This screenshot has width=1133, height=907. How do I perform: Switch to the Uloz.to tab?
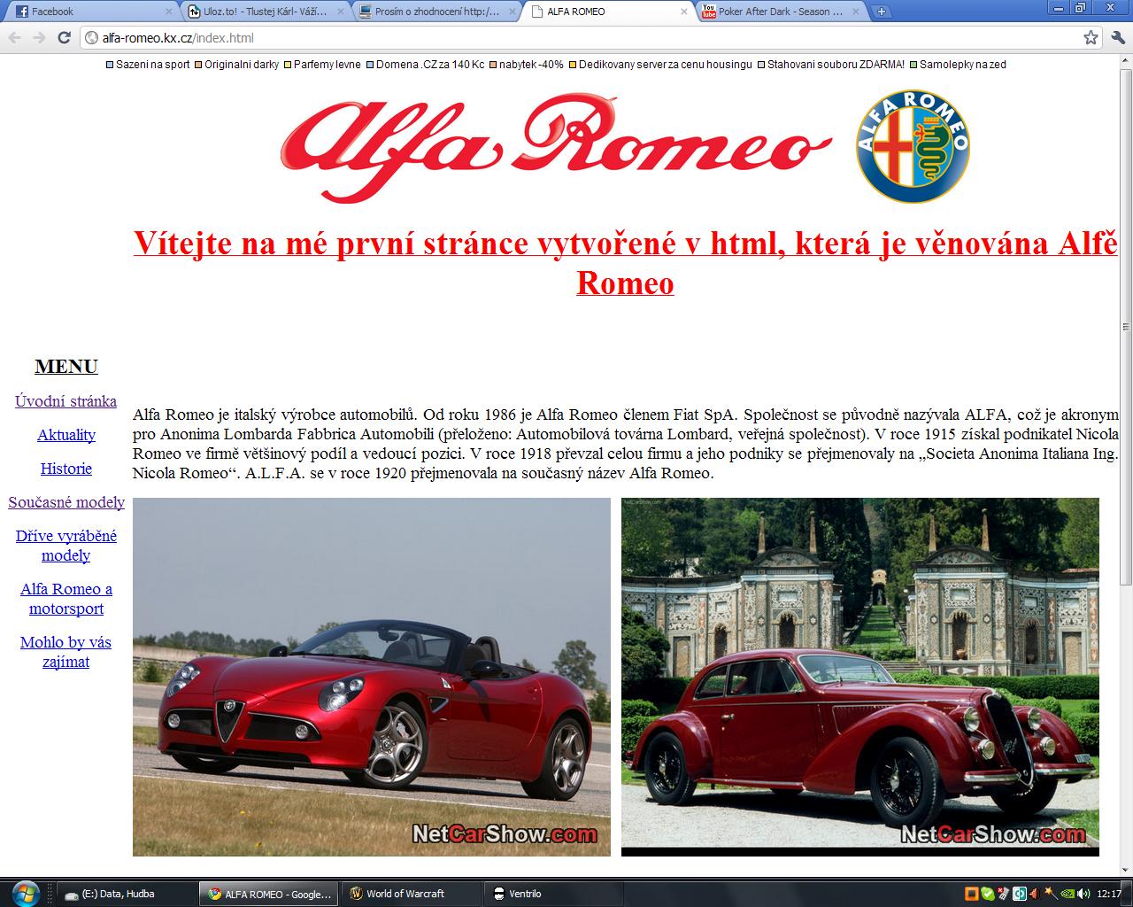pos(264,12)
